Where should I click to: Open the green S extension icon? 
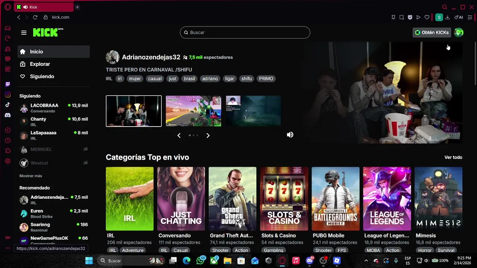[x=439, y=17]
